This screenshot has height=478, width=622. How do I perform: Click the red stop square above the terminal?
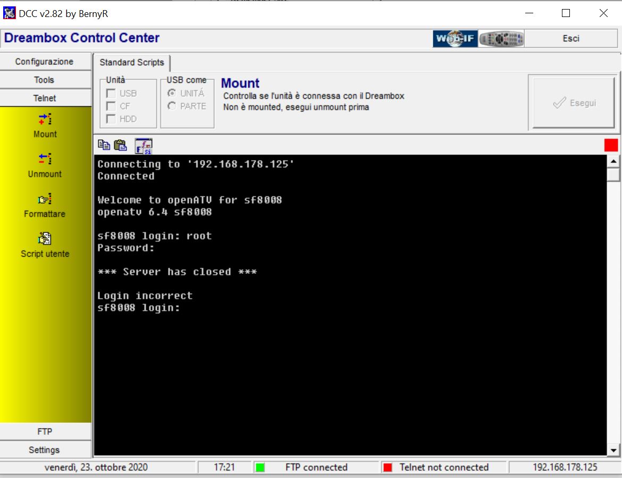611,145
